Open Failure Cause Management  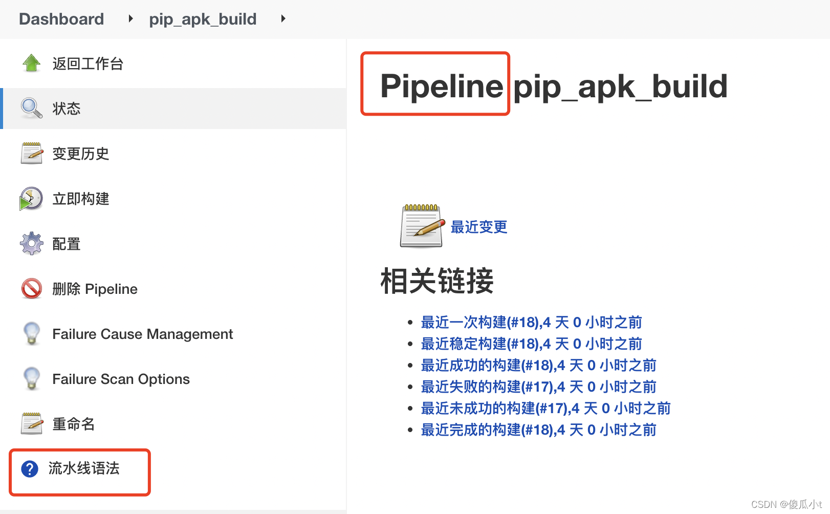(143, 334)
